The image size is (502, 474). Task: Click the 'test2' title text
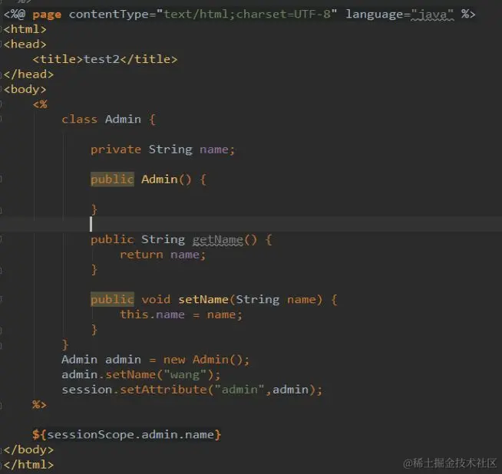tap(101, 59)
